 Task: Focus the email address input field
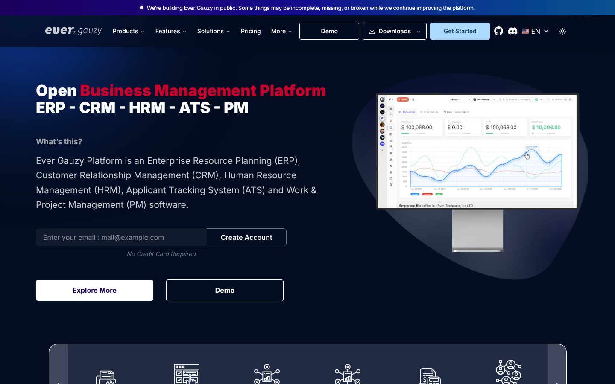(x=121, y=237)
